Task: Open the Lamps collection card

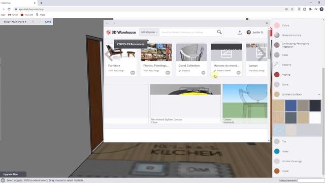Action: pyautogui.click(x=256, y=59)
